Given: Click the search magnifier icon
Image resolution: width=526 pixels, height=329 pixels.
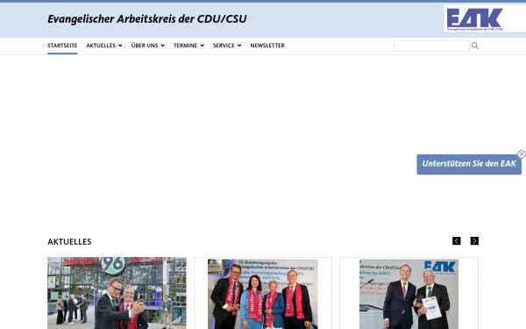Looking at the screenshot, I should (474, 46).
